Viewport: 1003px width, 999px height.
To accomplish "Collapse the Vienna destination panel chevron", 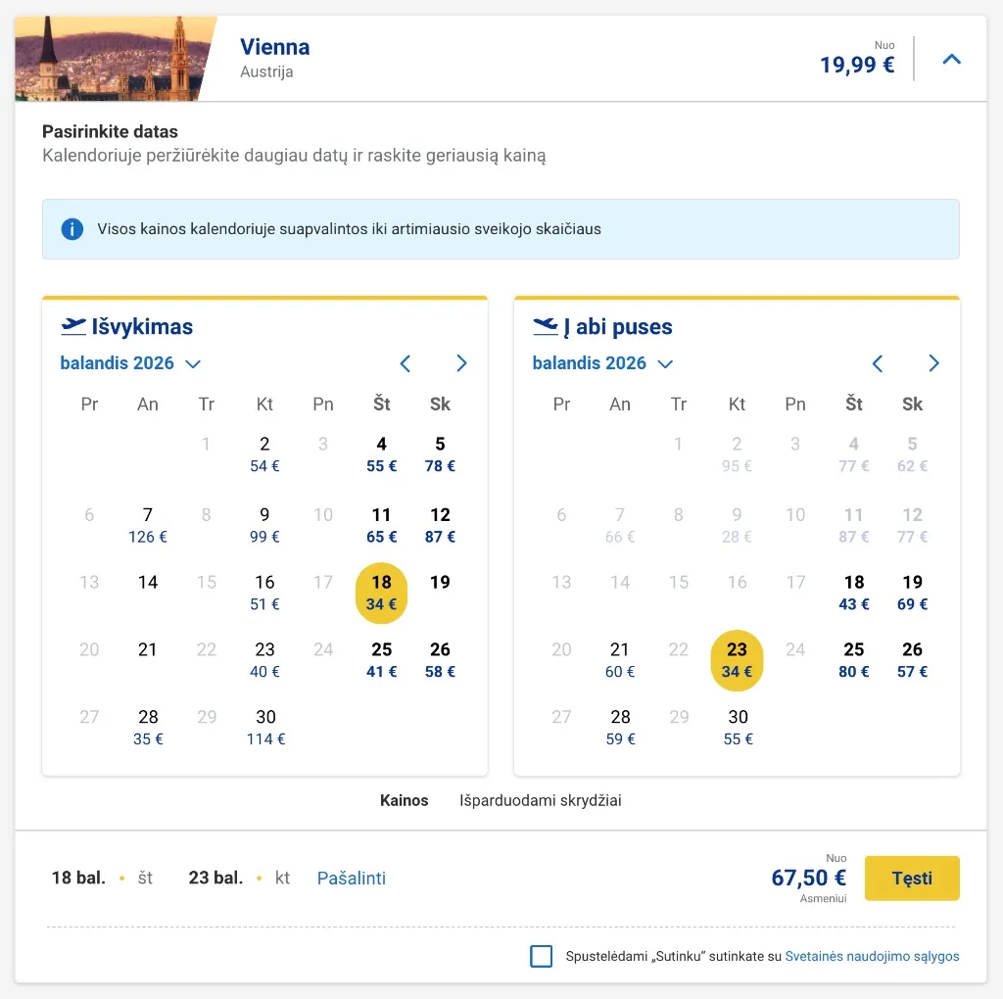I will click(951, 60).
